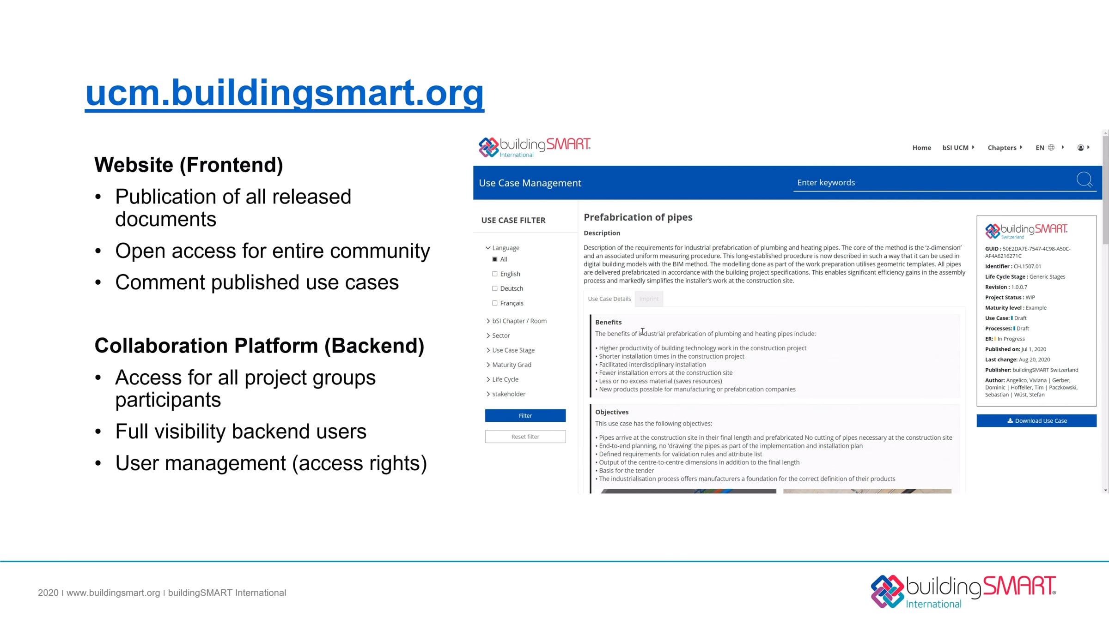Click the Project Status WIP entry
Viewport: 1109px width, 623px height.
pyautogui.click(x=1010, y=298)
